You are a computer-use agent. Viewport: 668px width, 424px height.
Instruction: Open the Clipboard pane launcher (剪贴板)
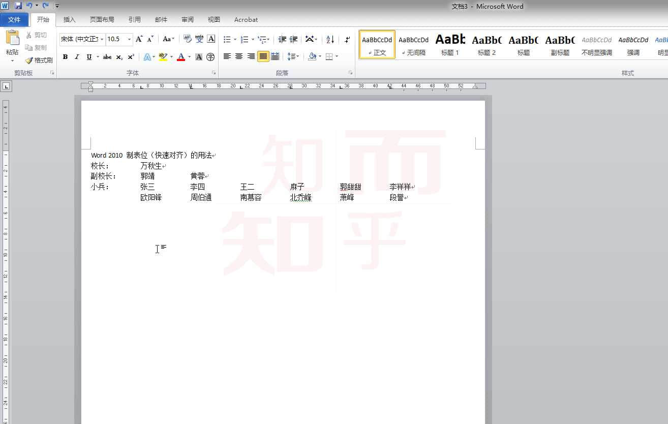52,73
